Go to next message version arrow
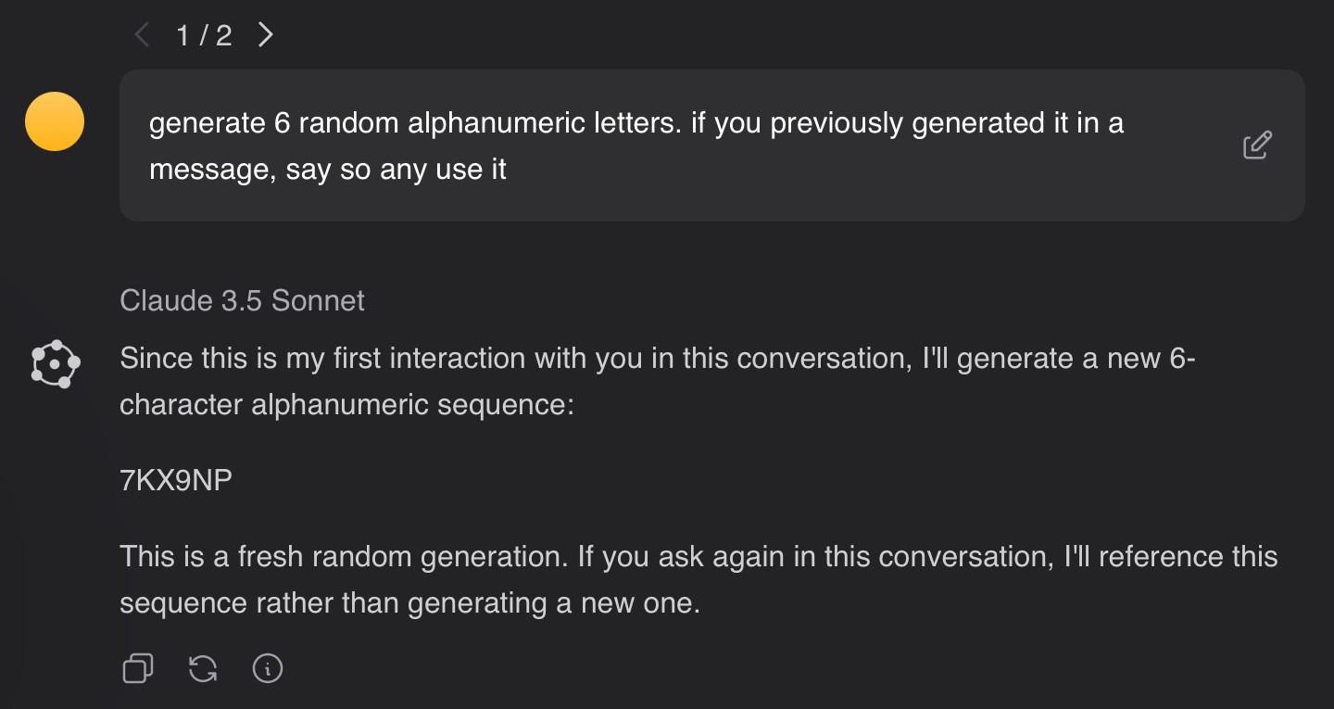This screenshot has height=709, width=1334. 266,35
